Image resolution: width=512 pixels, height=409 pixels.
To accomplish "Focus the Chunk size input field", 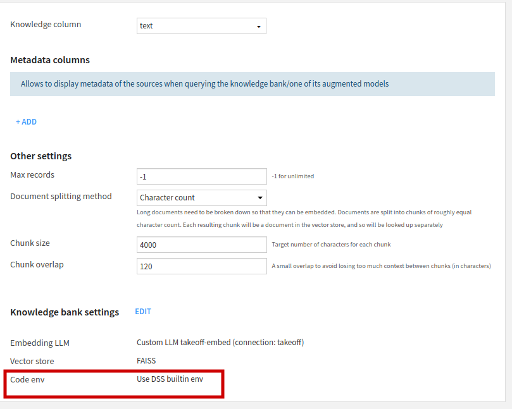I will click(x=201, y=245).
